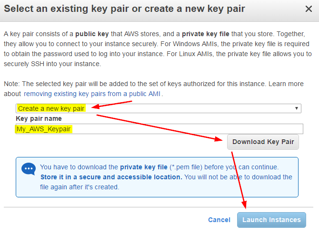Click the blue speech bubble info icon
Image resolution: width=319 pixels, height=234 pixels.
[29, 169]
